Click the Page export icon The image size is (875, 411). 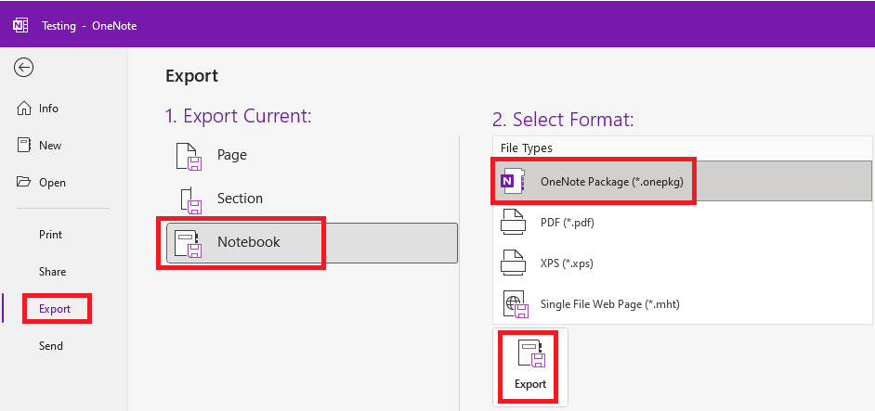[x=189, y=156]
